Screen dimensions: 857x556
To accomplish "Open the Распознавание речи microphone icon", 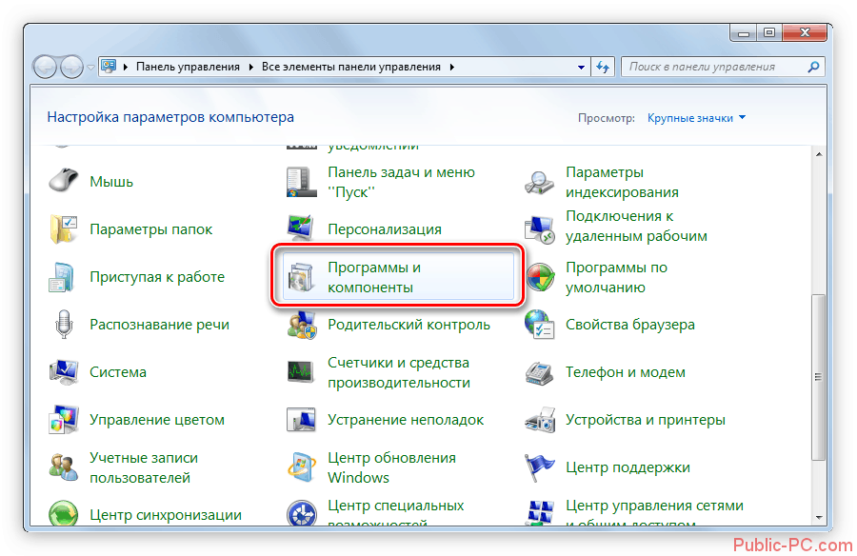I will pos(63,325).
